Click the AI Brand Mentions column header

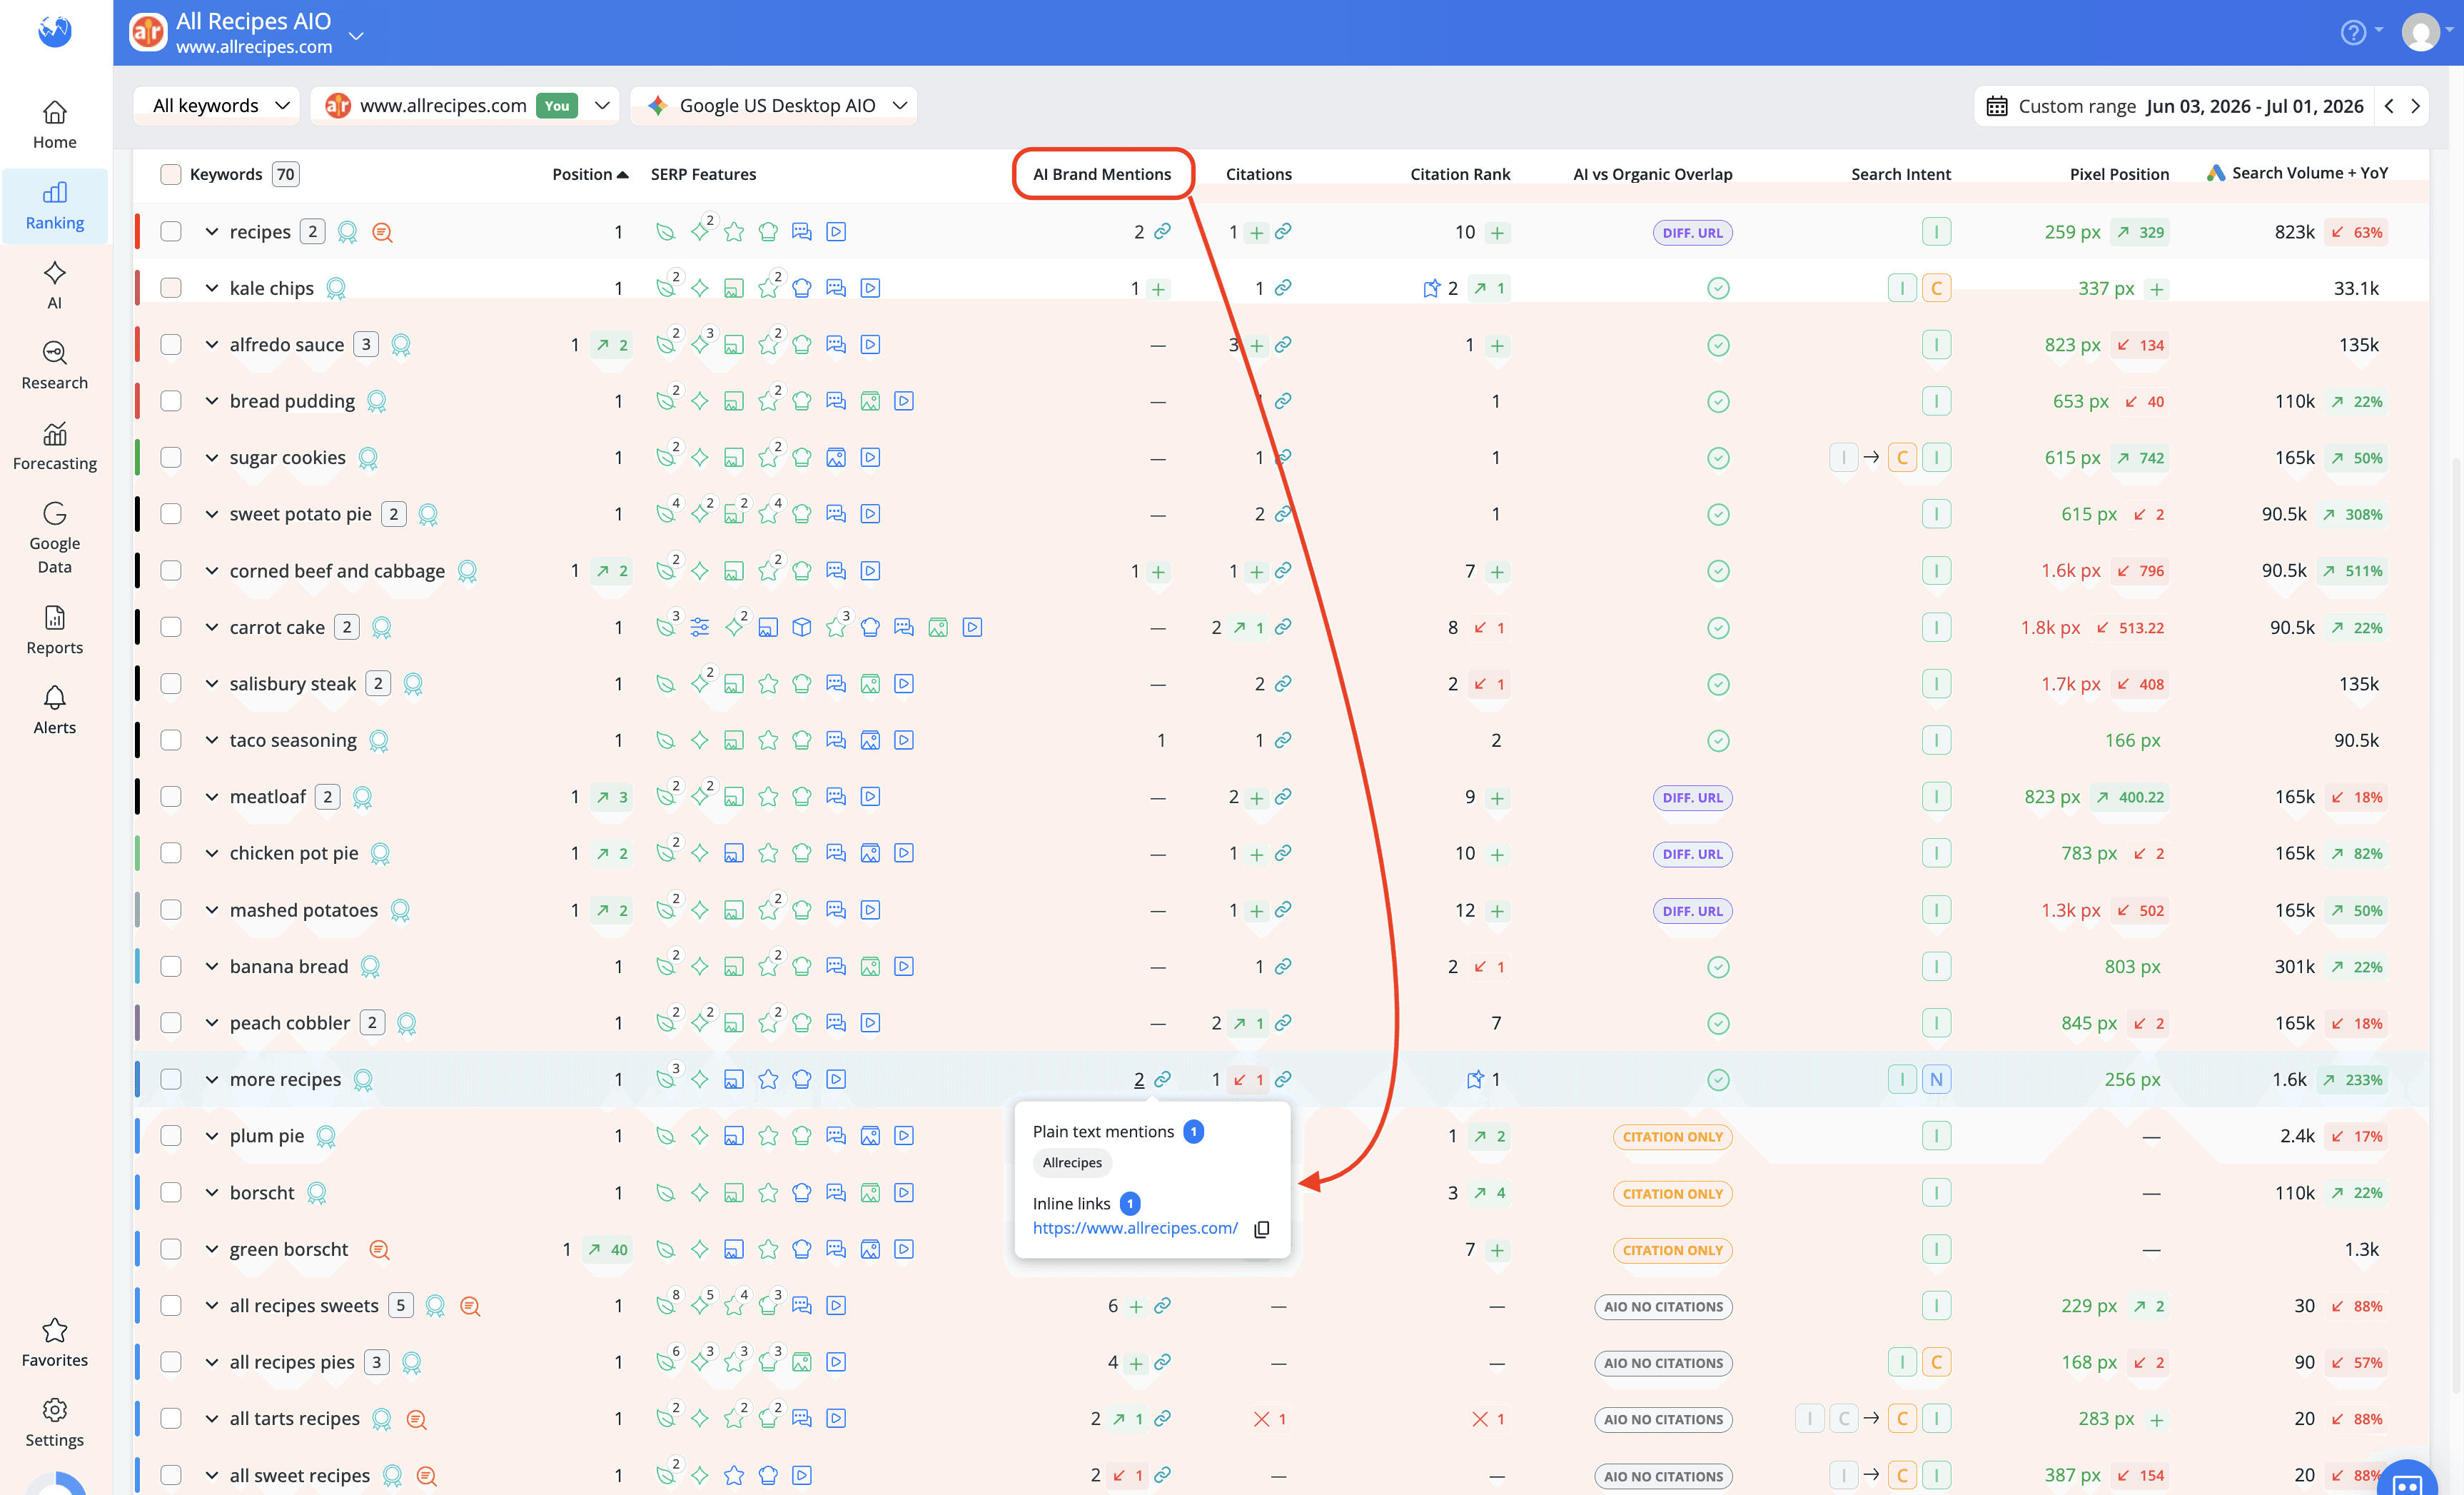(x=1102, y=174)
